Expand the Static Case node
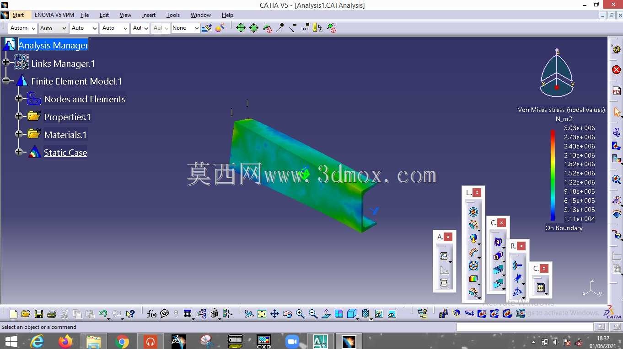Screen dimensions: 623x349 pyautogui.click(x=19, y=152)
